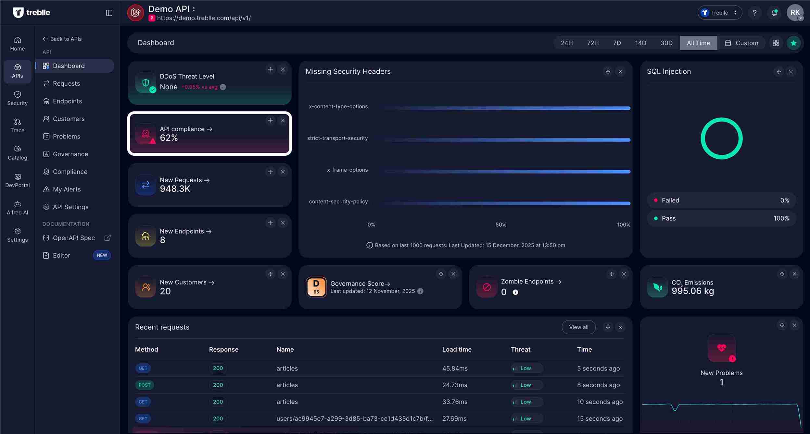
Task: Switch to the 24H time range tab
Action: coord(566,42)
